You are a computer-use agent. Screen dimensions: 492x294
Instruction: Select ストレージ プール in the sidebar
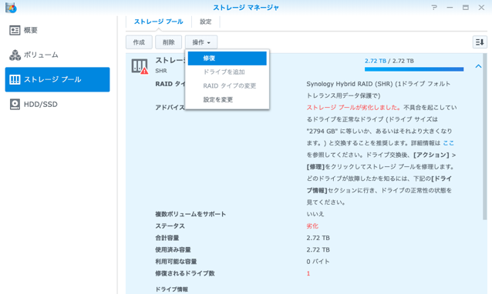(x=57, y=79)
